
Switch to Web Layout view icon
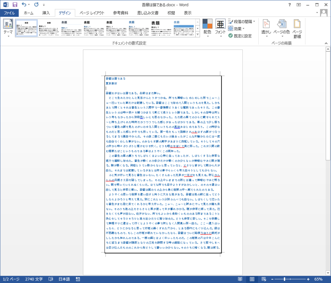264,279
